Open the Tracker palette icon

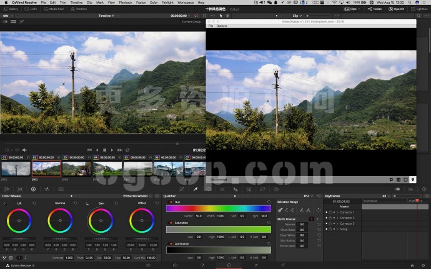point(222,189)
